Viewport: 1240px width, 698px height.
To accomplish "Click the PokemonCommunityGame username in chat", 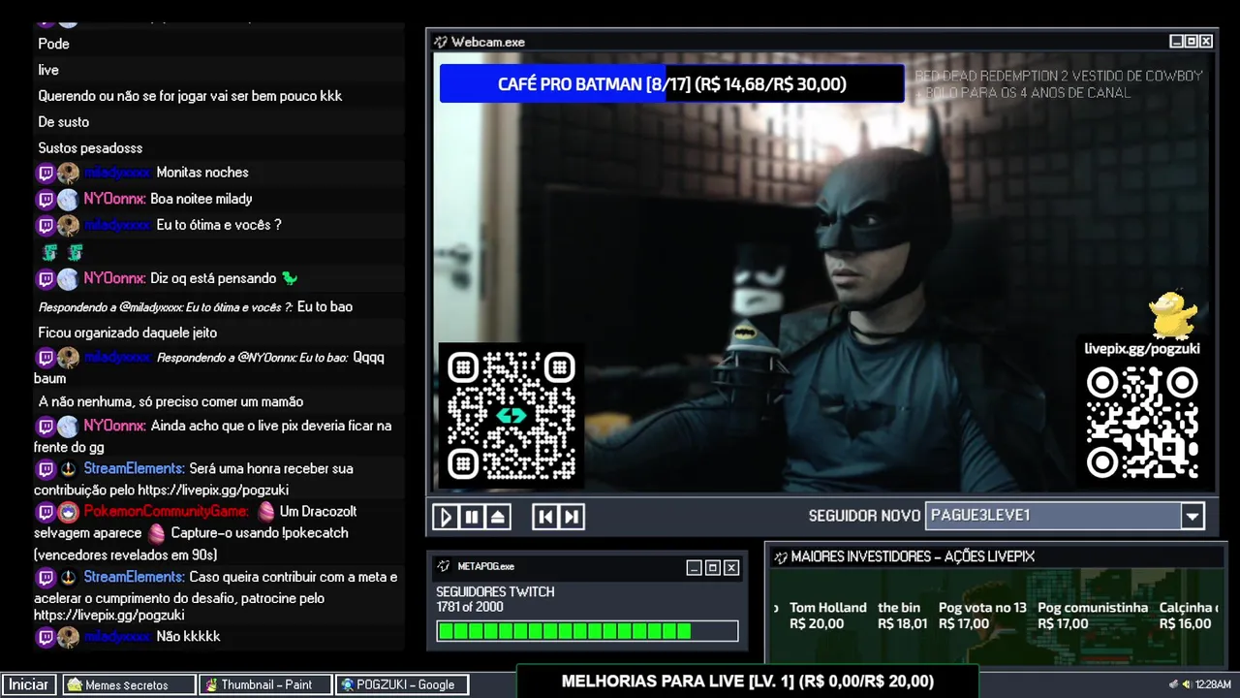I will (166, 511).
